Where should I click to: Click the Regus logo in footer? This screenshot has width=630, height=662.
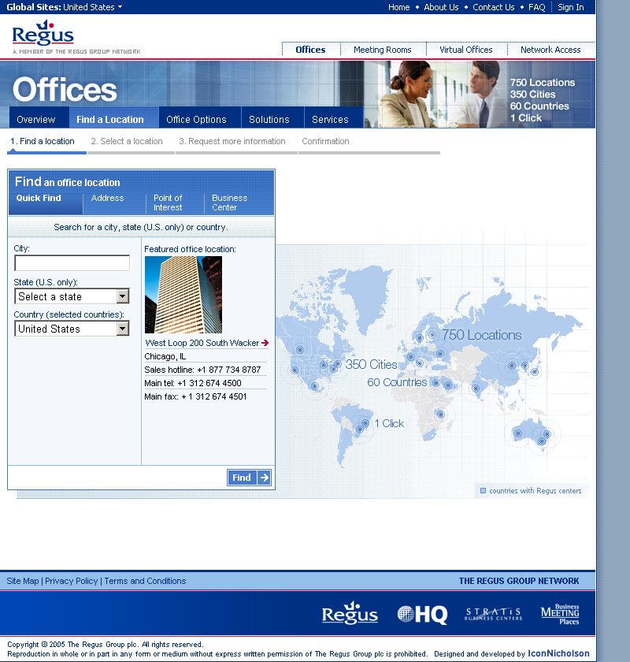(x=350, y=613)
